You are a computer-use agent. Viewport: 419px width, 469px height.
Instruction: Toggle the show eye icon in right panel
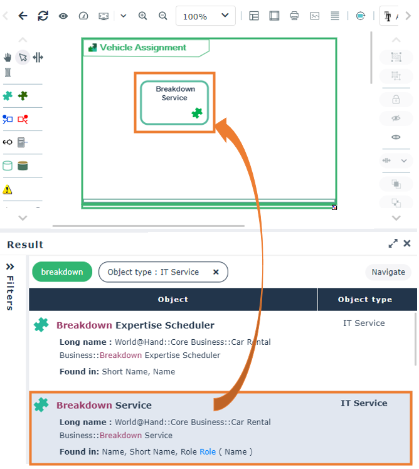pos(396,137)
